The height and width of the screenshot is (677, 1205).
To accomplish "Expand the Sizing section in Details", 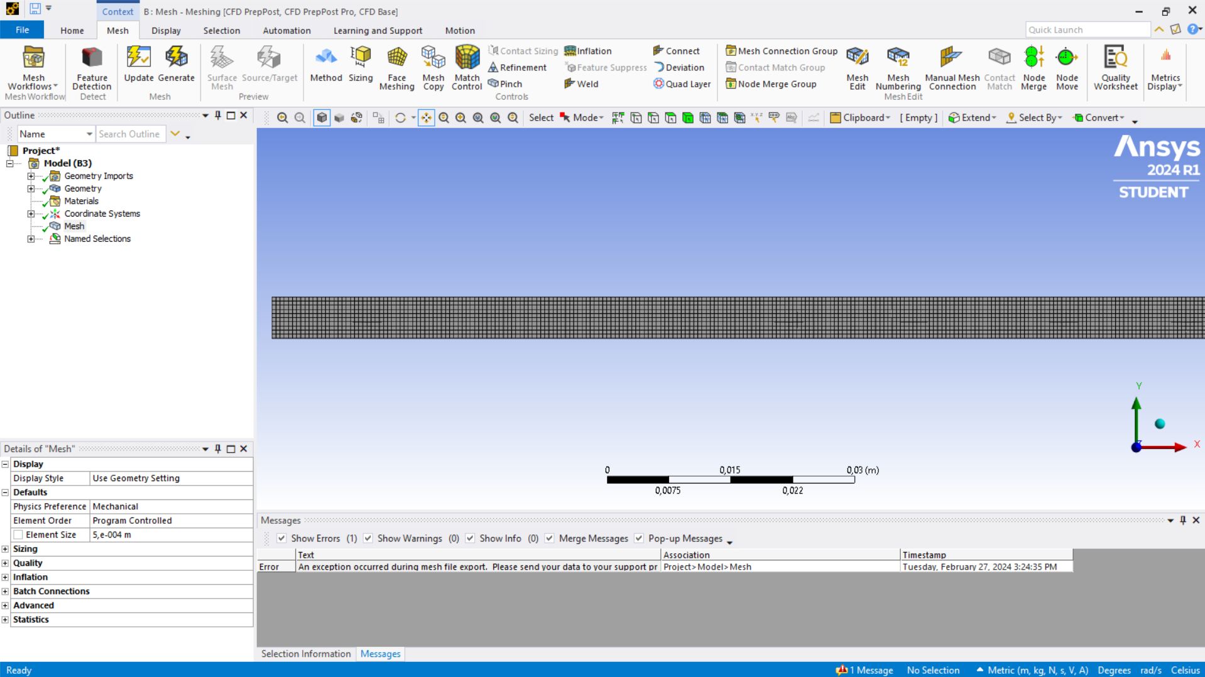I will 6,549.
